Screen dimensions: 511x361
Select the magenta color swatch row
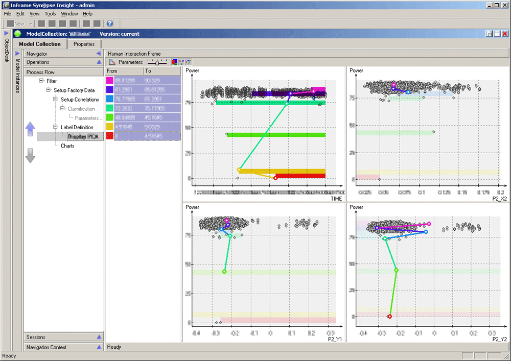[x=110, y=80]
